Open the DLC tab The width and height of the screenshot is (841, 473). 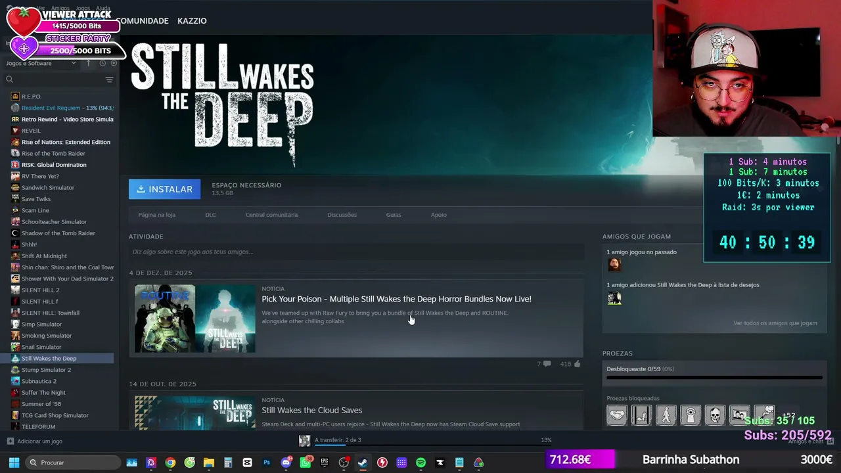pyautogui.click(x=210, y=215)
